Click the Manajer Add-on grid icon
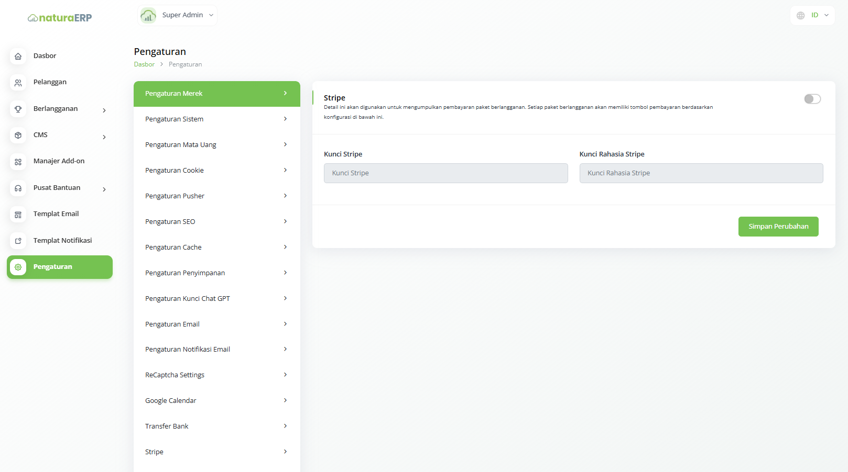Screen dimensions: 848x472 click(x=18, y=162)
